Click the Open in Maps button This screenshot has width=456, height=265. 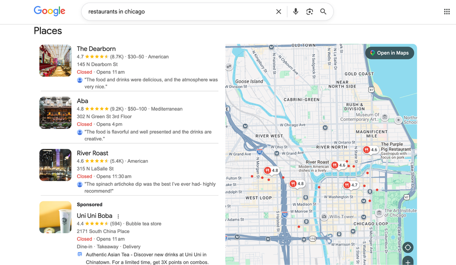pos(389,53)
